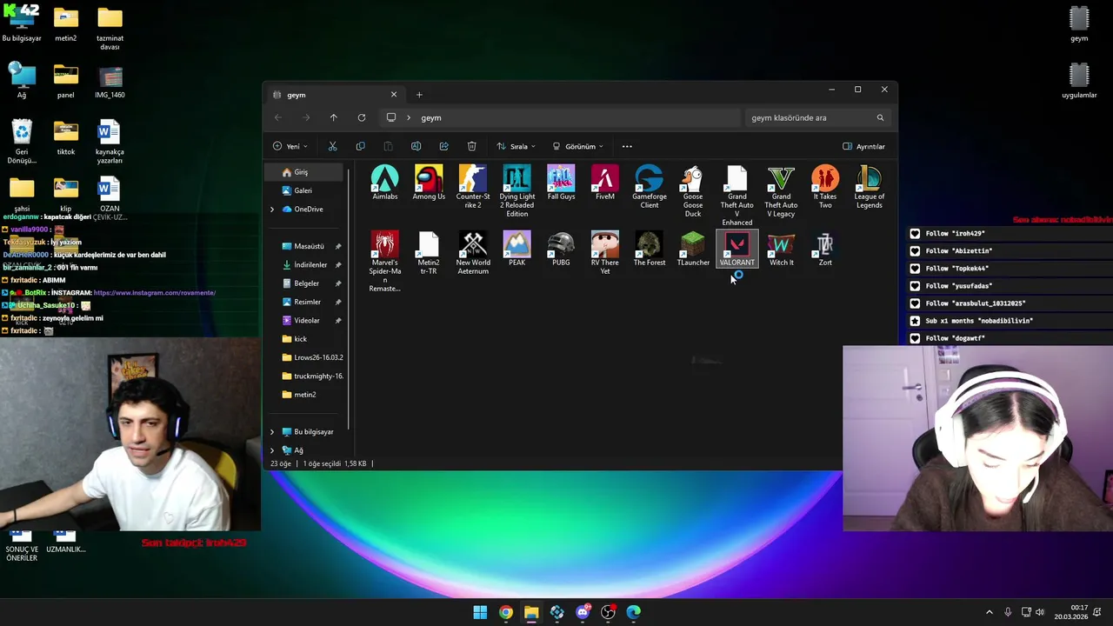Open Discord from the taskbar
1113x626 pixels.
click(583, 612)
